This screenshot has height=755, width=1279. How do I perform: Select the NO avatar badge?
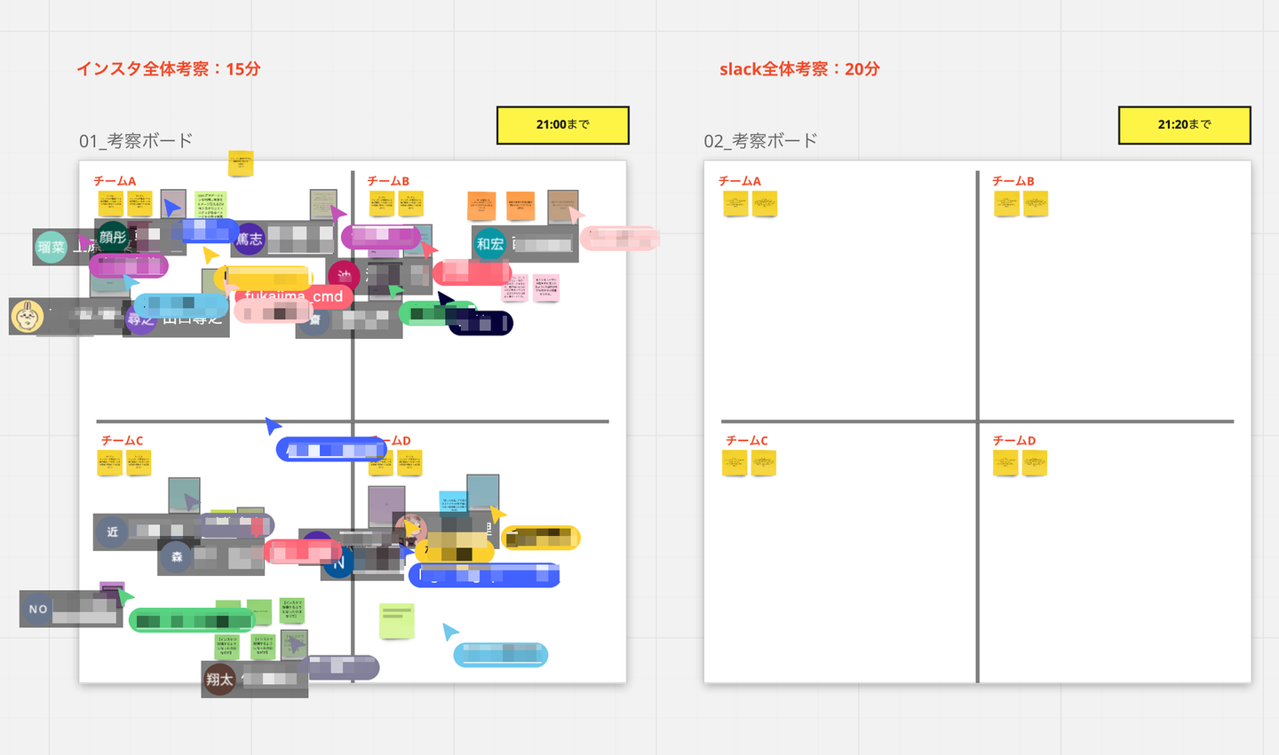[38, 610]
